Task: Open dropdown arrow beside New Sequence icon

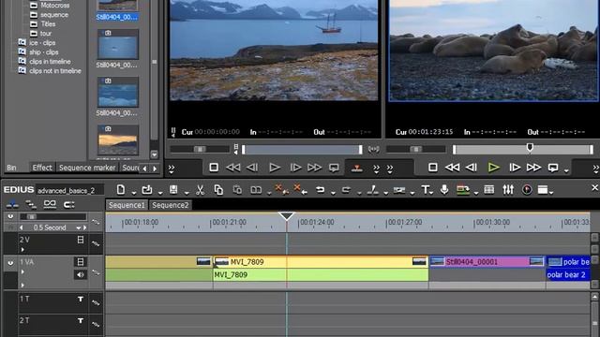Action: [133, 193]
